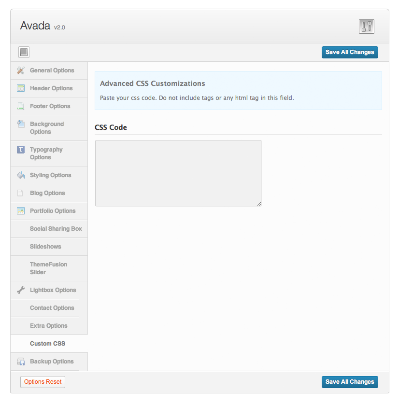Click the sliders icon in Avada header
The width and height of the screenshot is (399, 404).
[366, 27]
